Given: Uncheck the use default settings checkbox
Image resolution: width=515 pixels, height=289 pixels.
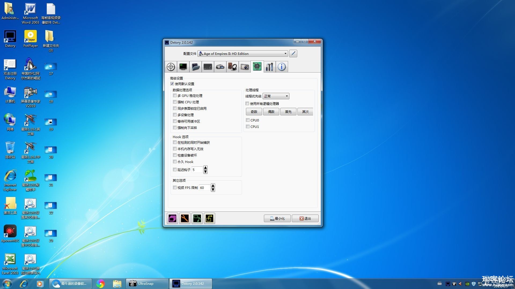Looking at the screenshot, I should click(x=172, y=84).
